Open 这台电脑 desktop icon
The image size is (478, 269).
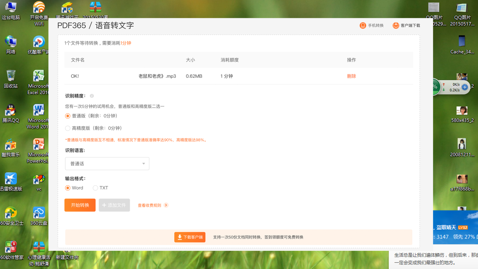tap(11, 10)
